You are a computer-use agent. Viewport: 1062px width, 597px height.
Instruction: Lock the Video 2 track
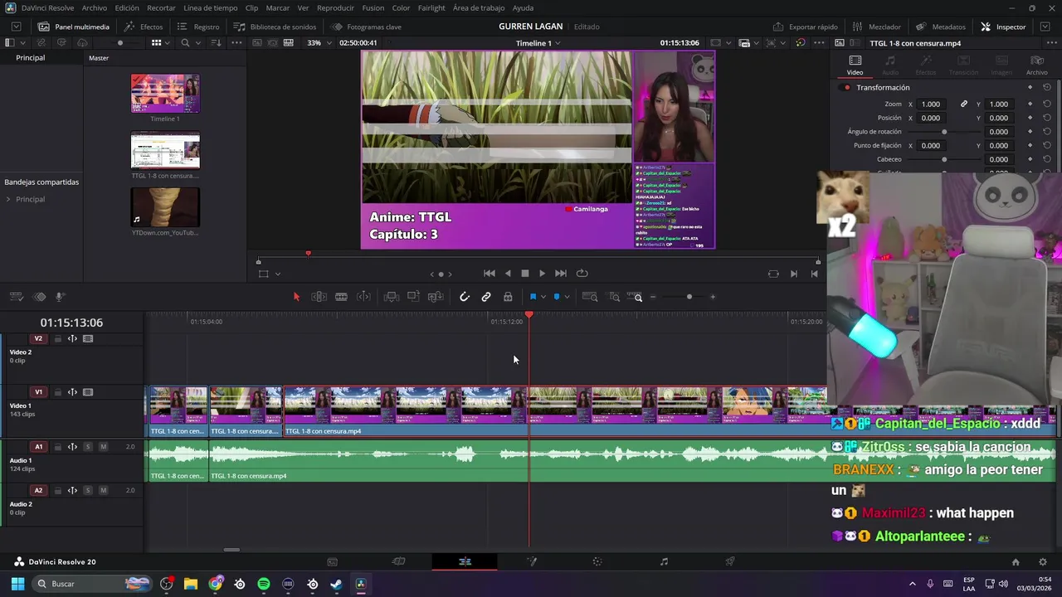(x=57, y=338)
